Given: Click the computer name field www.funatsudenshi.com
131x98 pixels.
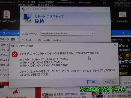Looking at the screenshot, I should [67, 33].
